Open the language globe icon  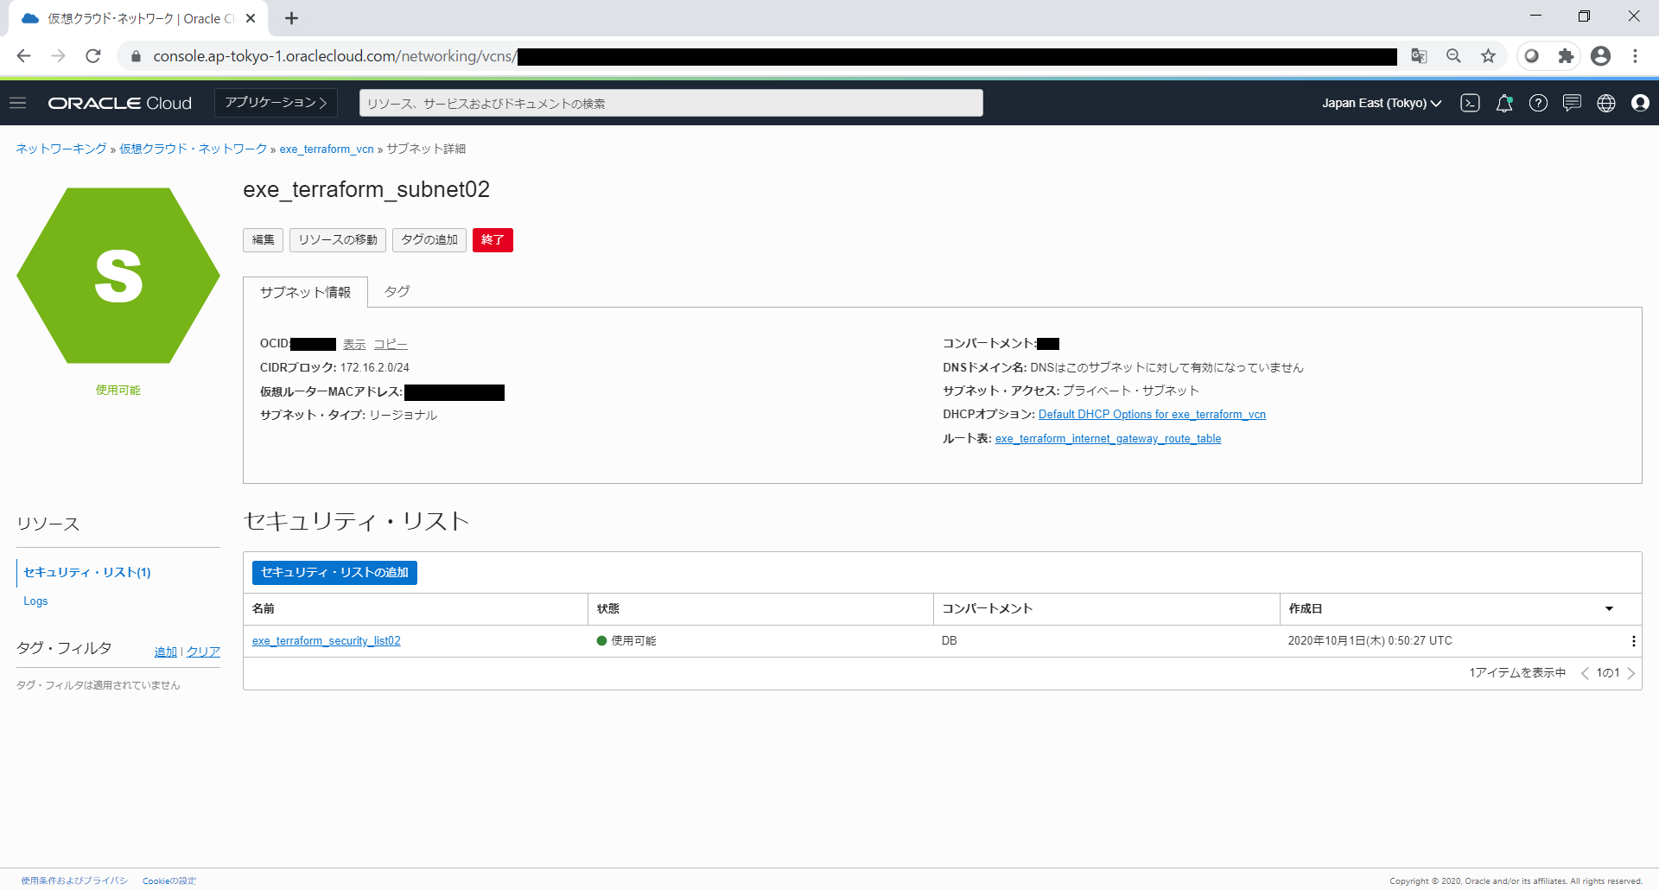(x=1606, y=103)
